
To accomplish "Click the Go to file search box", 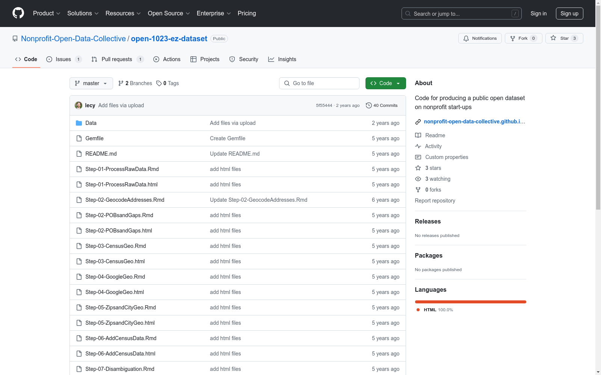I will (319, 83).
